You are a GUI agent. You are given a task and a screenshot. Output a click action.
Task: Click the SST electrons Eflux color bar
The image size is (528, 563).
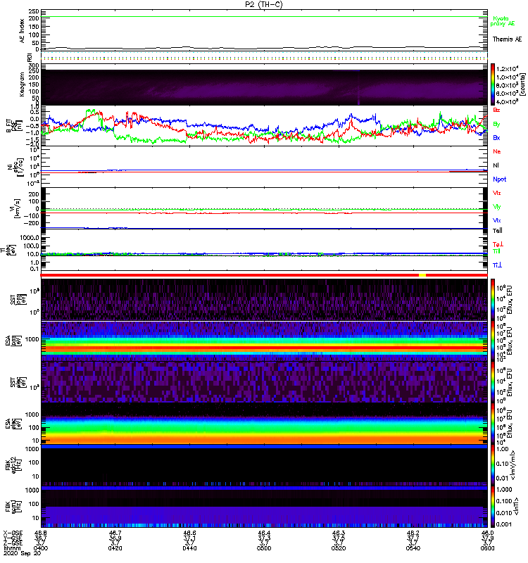click(493, 381)
